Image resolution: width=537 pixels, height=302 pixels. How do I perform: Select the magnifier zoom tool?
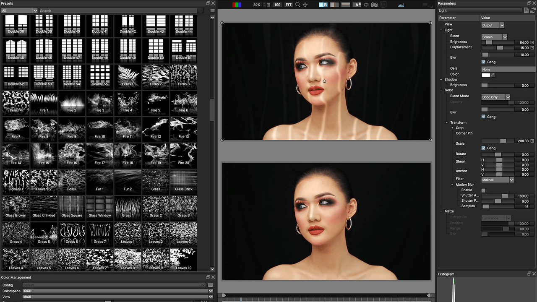tap(298, 5)
